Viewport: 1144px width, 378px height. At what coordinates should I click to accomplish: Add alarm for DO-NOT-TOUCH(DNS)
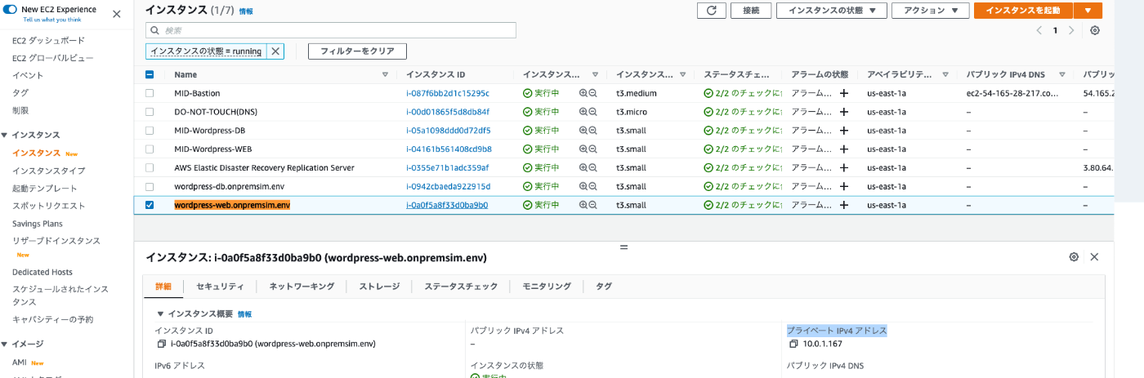pos(844,112)
